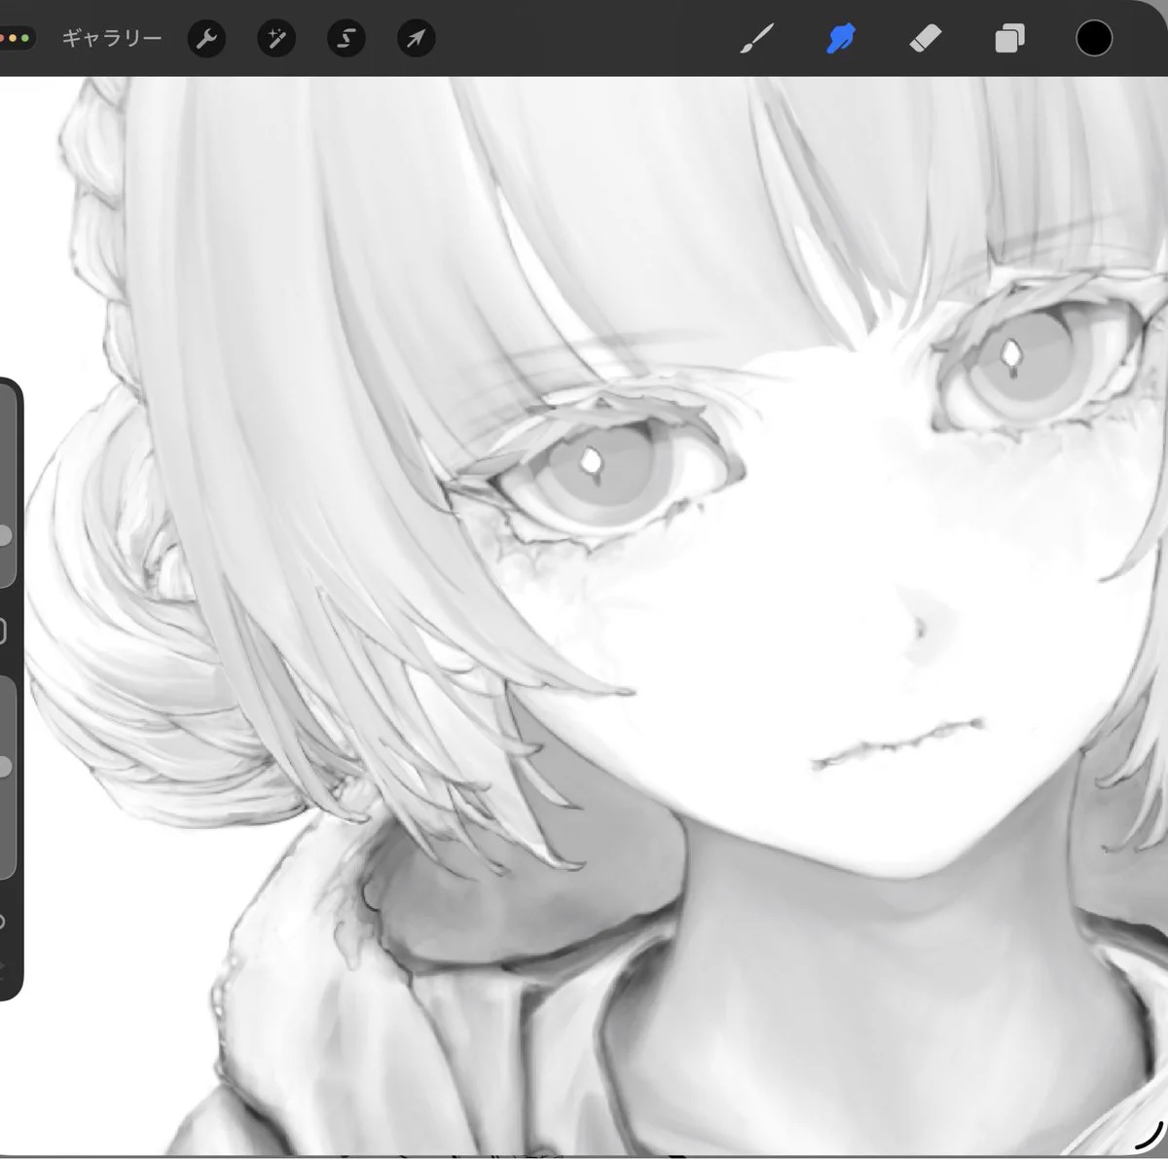
Task: Activate the Transform arrow tool
Action: pyautogui.click(x=417, y=39)
